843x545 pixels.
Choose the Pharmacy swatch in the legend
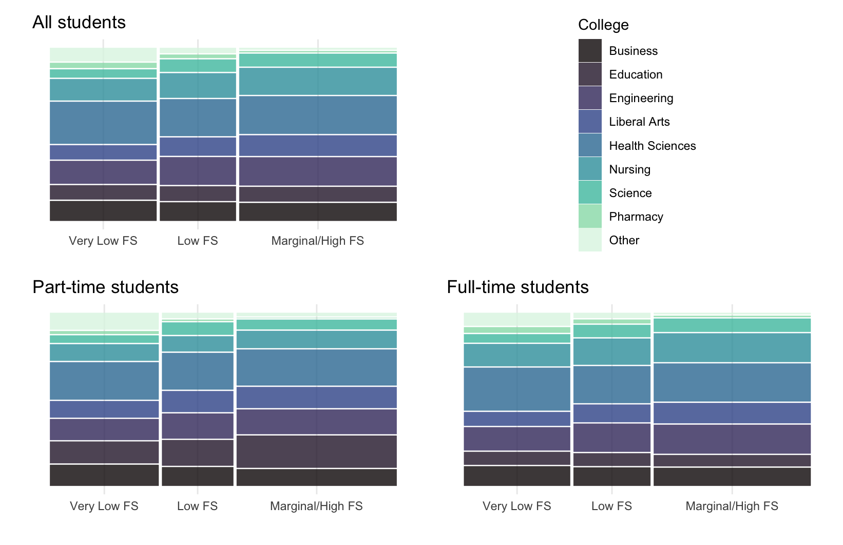(x=590, y=216)
